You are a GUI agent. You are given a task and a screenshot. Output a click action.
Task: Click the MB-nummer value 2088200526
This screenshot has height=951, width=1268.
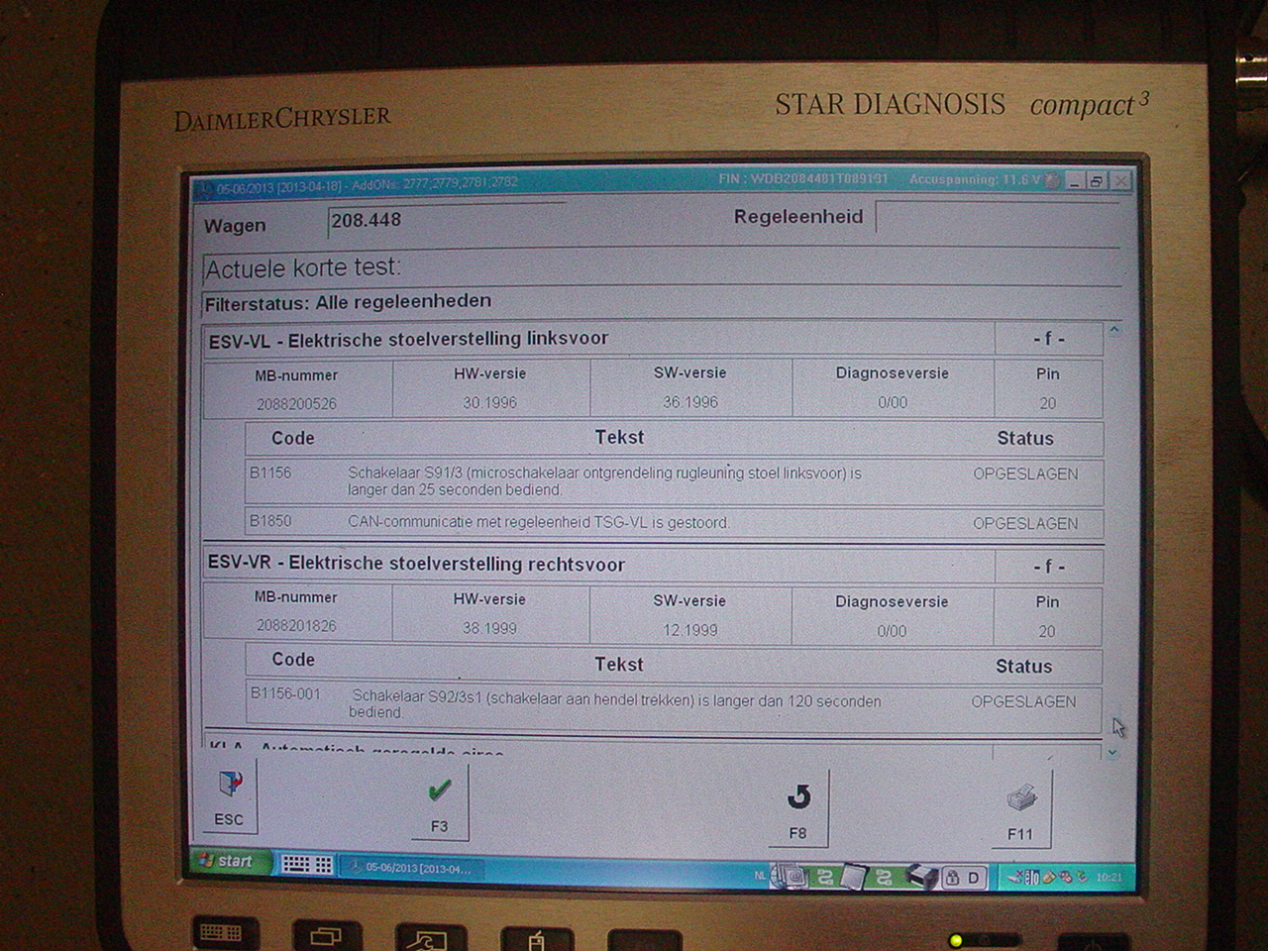coord(296,404)
